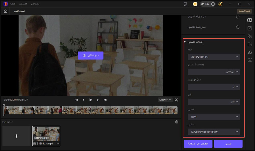Click the plus icon beside 487 credits
The height and width of the screenshot is (151, 255).
pyautogui.click(x=213, y=4)
